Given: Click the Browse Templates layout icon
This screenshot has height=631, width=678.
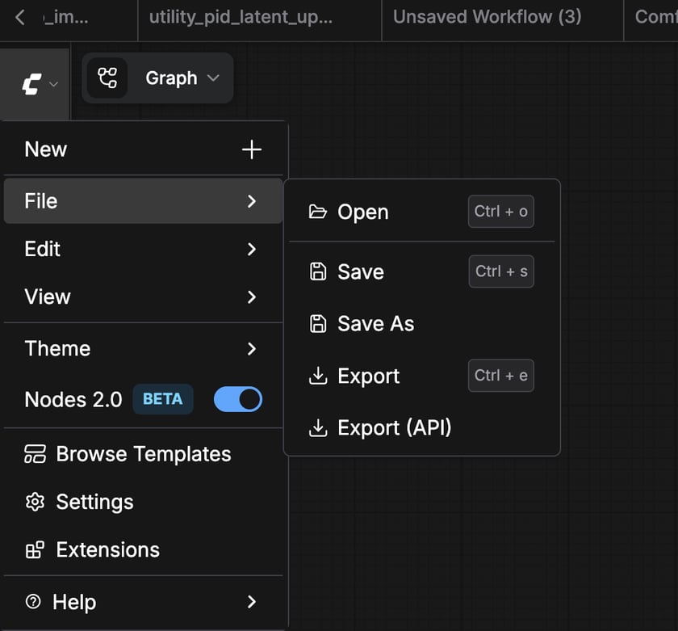Looking at the screenshot, I should coord(35,454).
